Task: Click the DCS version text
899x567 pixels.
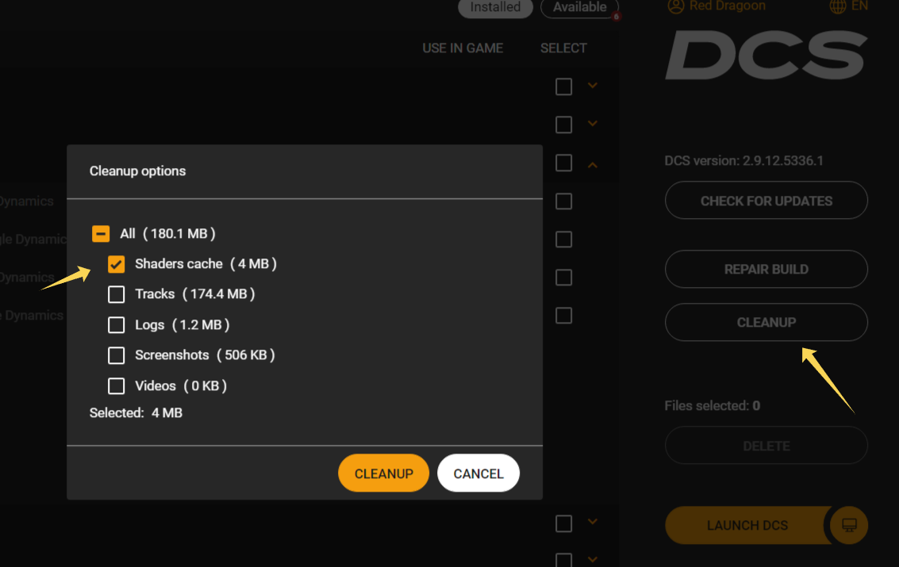Action: pos(743,161)
